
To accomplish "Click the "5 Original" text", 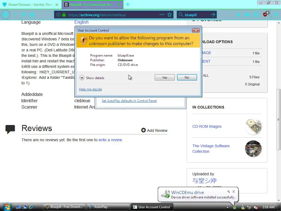I will click(252, 84).
